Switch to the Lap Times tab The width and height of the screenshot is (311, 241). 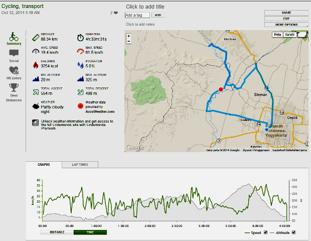pos(80,165)
